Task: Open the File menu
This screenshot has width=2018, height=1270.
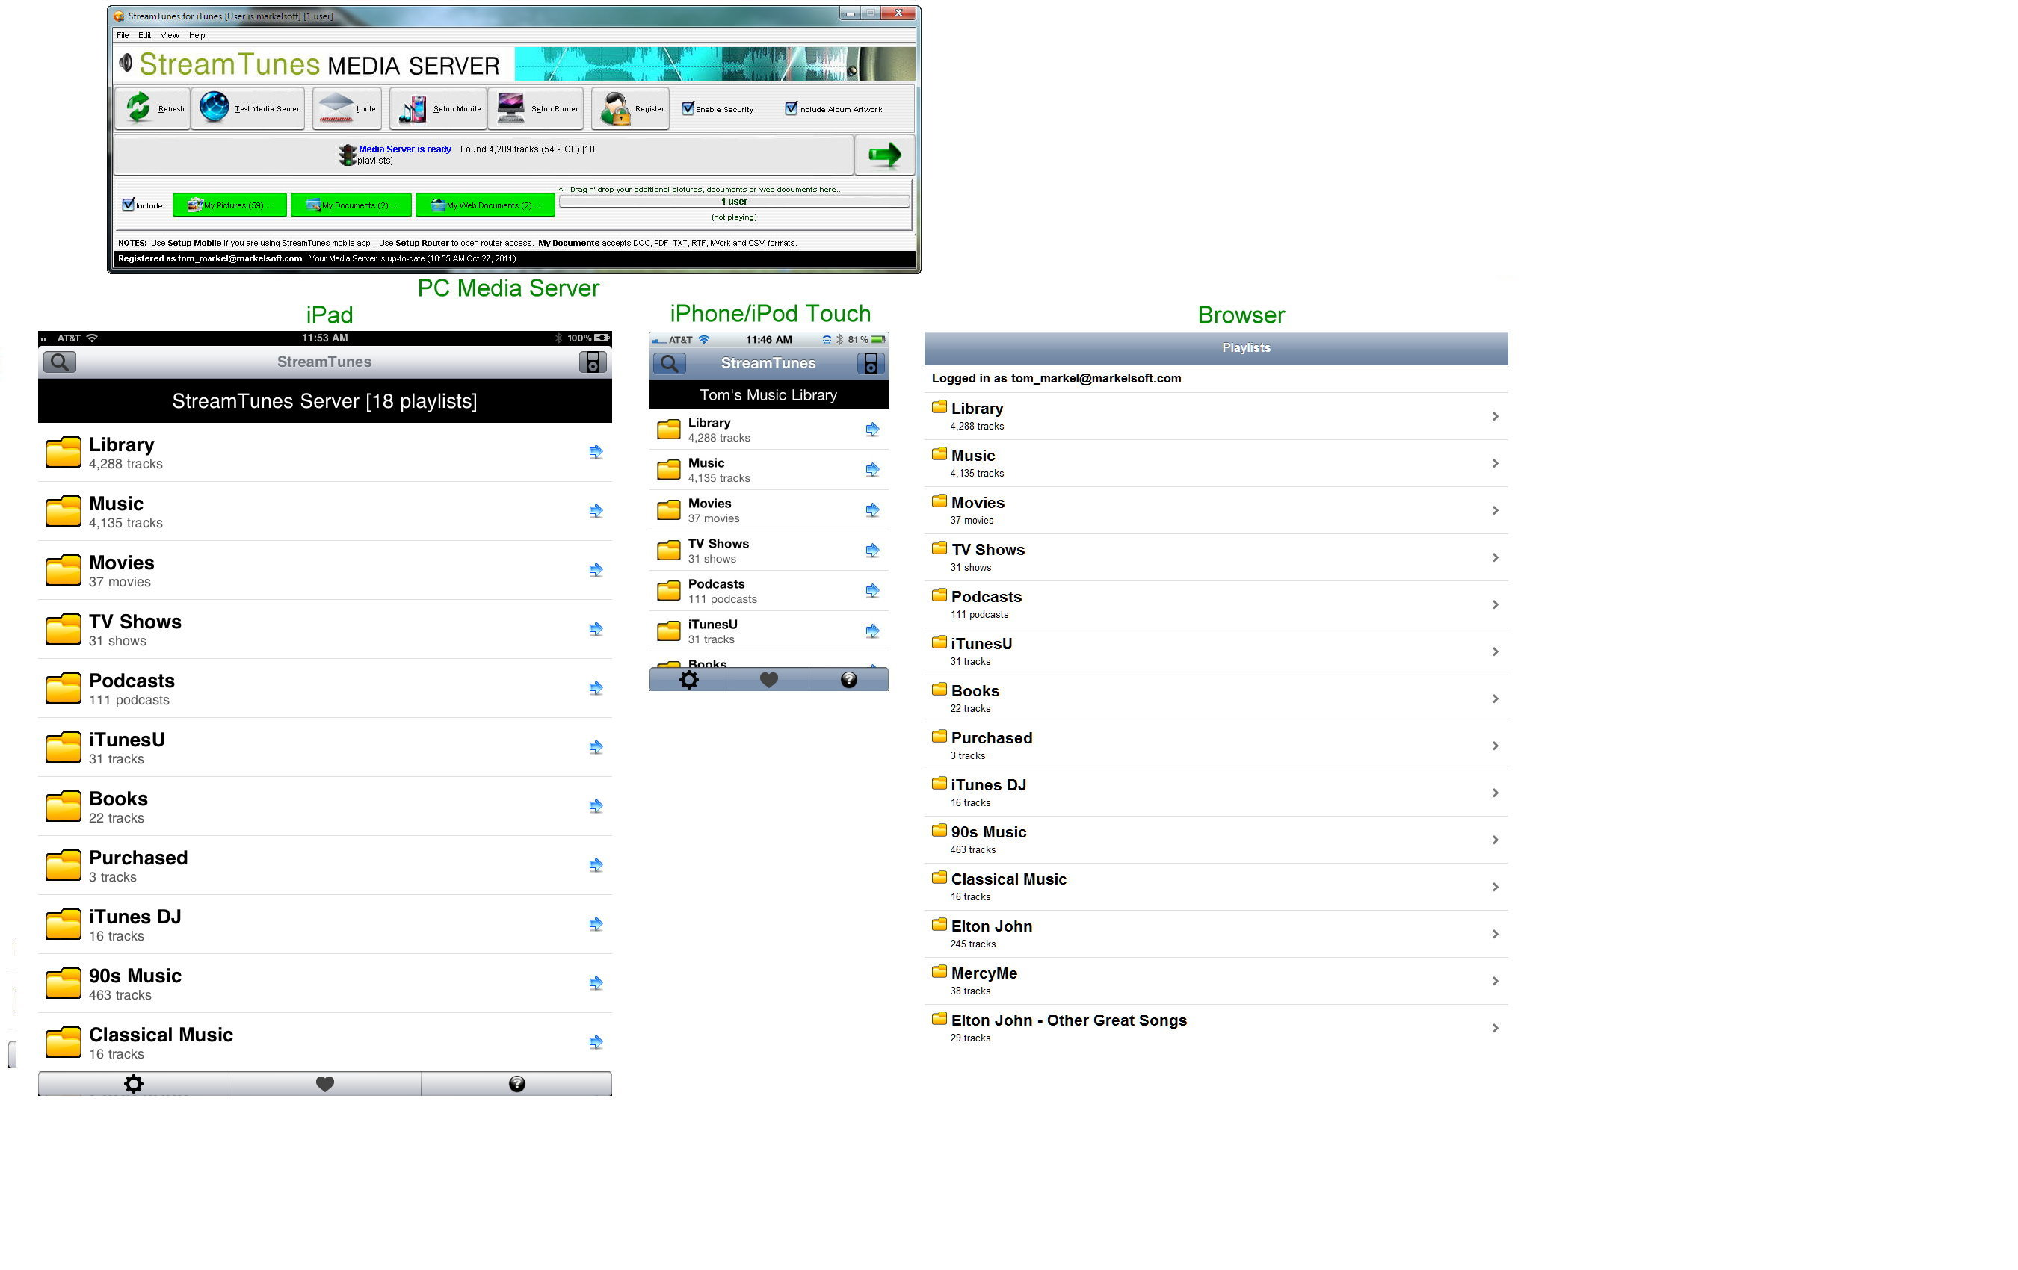Action: coord(123,35)
